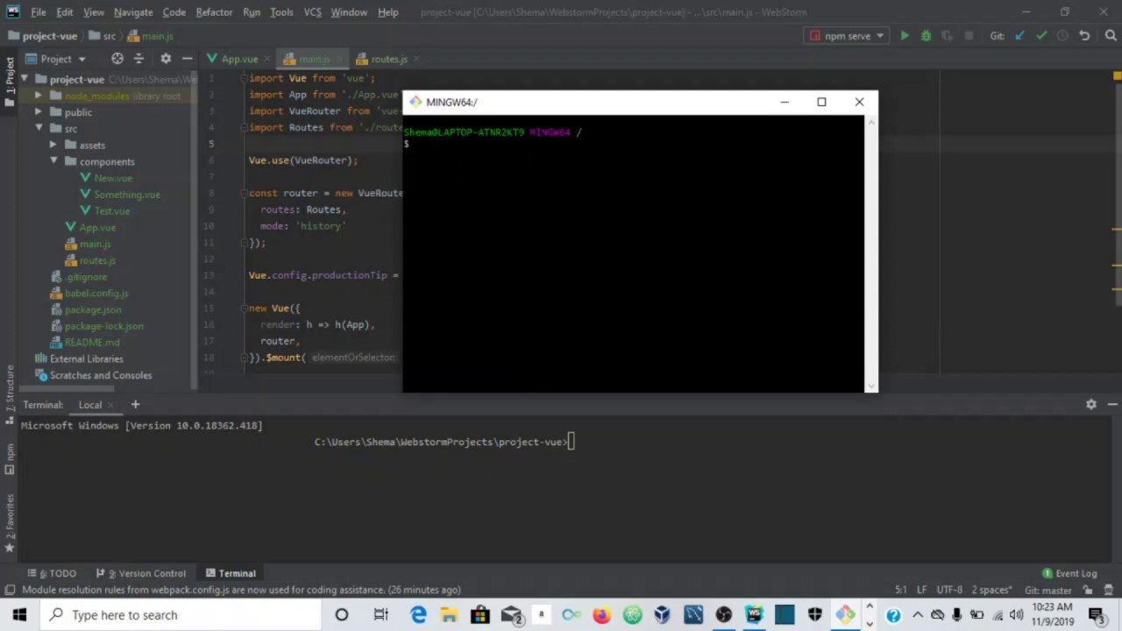Open the Windows Start menu

(x=19, y=614)
